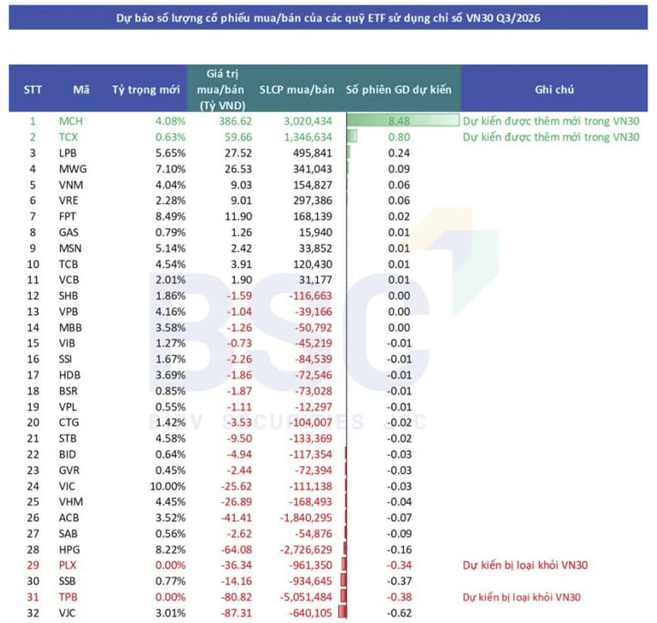Screen dimensions: 657x623
Task: Click the 8.49% weight of FPT
Action: [170, 217]
